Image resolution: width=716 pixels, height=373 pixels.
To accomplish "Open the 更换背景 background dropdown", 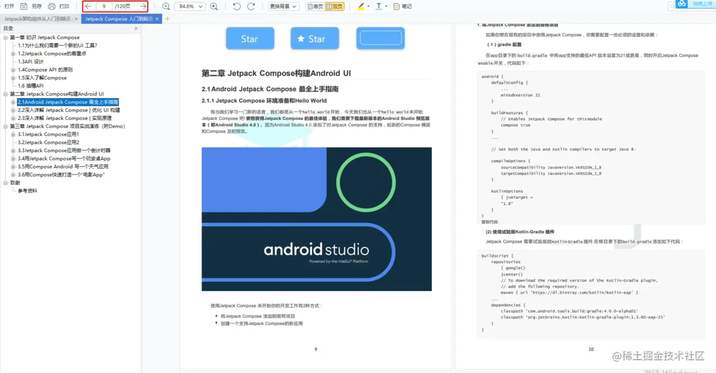I will [x=284, y=6].
